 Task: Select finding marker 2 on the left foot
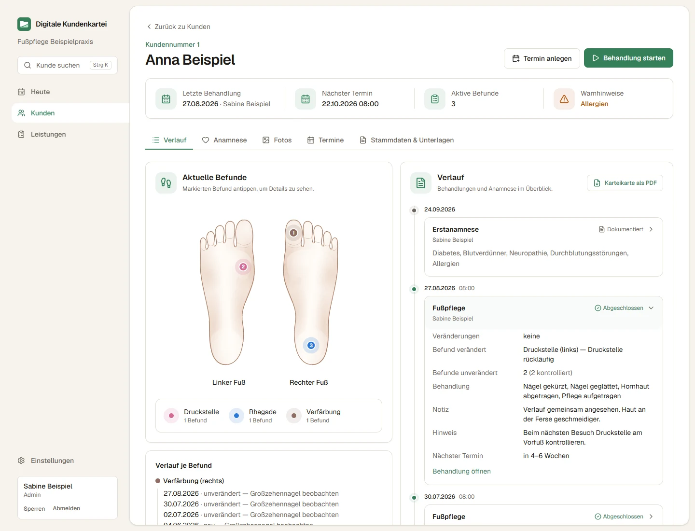pyautogui.click(x=243, y=266)
